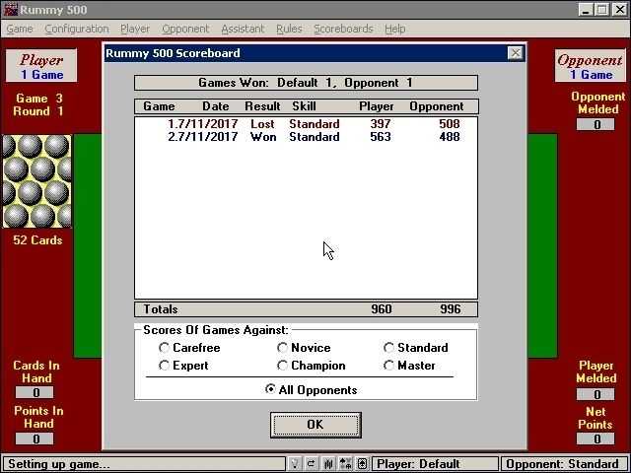Click the cocktail glass icon in status bar
Screen dimensions: 631x473
pos(295,464)
